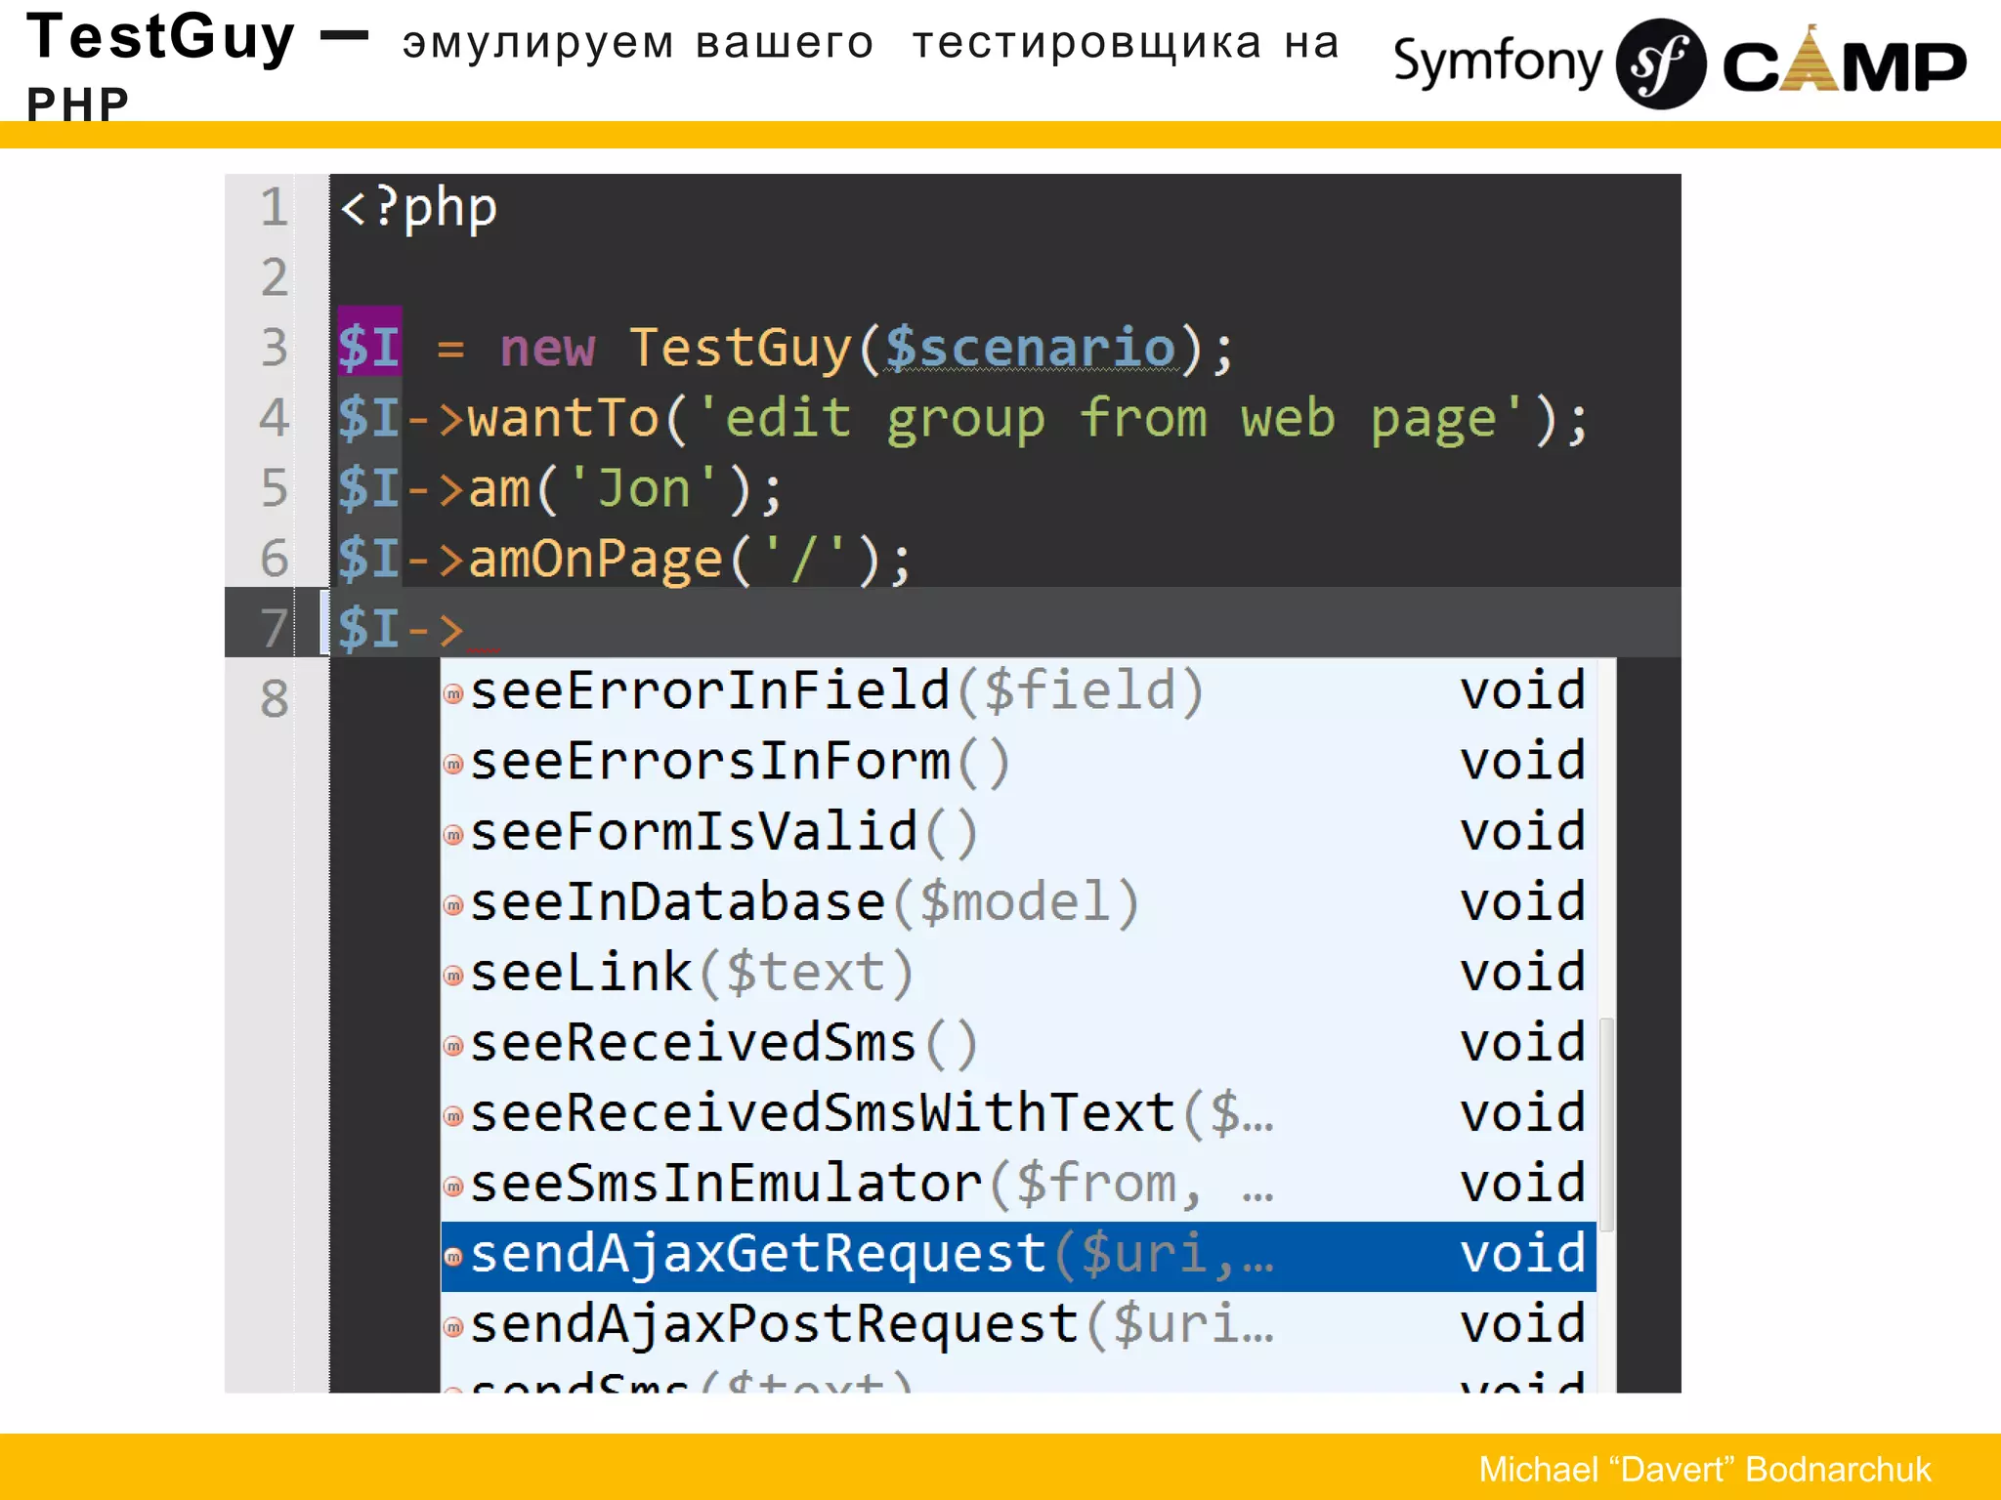
Task: Click method icon beside sendAjaxGetRequest
Action: [x=453, y=1257]
